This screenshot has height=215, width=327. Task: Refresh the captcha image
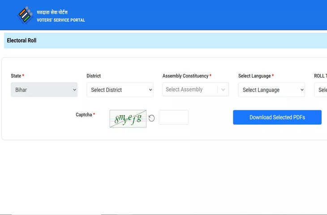tap(152, 118)
